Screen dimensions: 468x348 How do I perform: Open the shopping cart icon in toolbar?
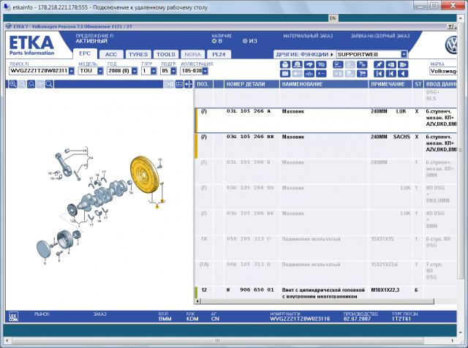point(362,73)
